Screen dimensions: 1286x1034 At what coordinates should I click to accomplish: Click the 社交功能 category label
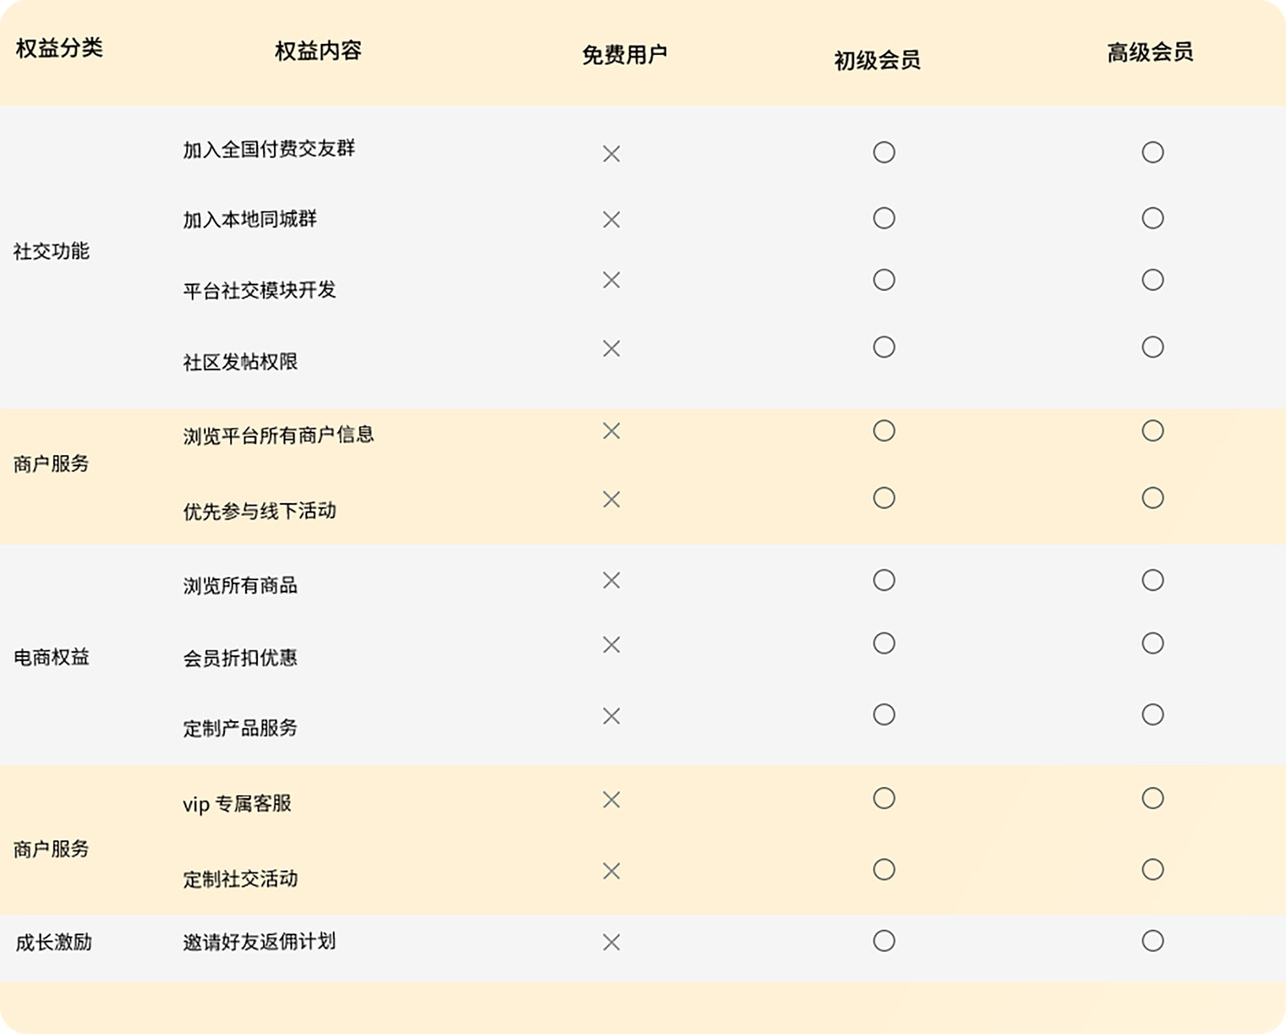pyautogui.click(x=51, y=252)
